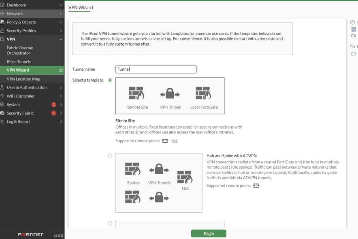Image resolution: width=358 pixels, height=239 pixels.
Task: Click the Security Profiles lock icon
Action: 2,31
